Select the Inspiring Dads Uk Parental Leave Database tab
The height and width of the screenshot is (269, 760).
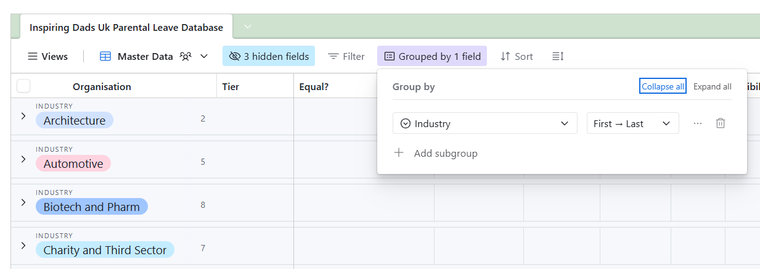126,28
